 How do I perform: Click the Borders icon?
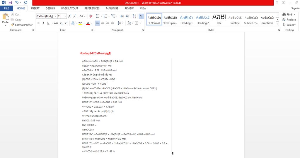click(137, 23)
